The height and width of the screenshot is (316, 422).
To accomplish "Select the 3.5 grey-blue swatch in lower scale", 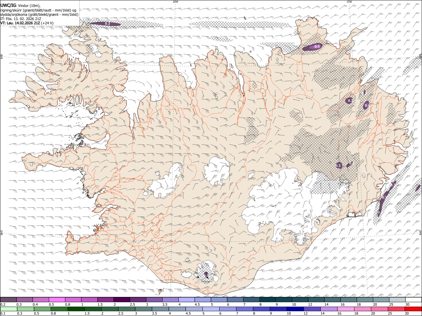I will pos(160,309).
